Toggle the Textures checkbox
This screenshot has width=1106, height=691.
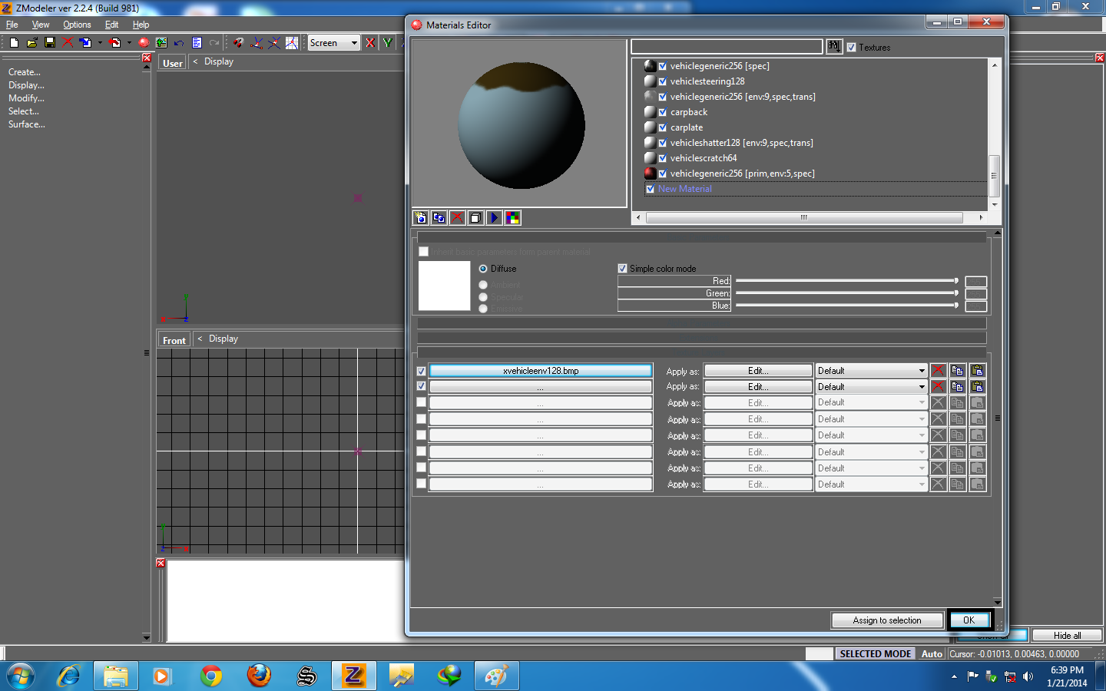[851, 47]
